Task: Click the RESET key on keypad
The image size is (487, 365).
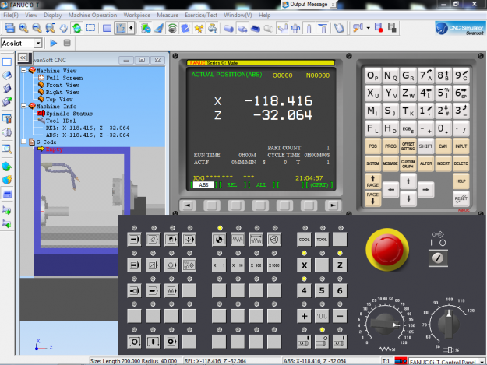Action: point(461,198)
